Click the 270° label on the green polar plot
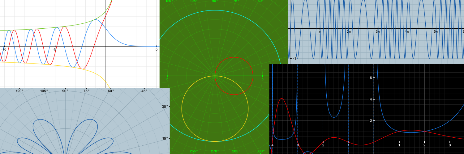The width and height of the screenshot is (464, 154). click(x=215, y=151)
